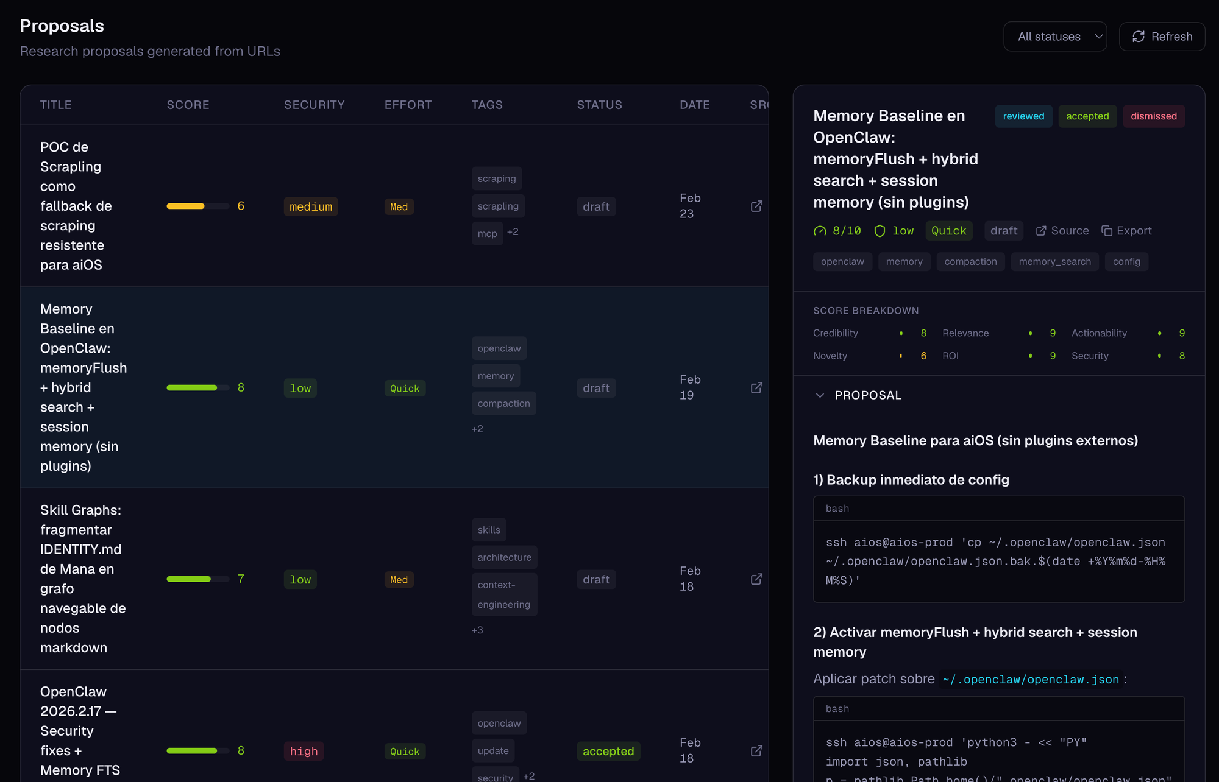Open source link for Memory Baseline row
This screenshot has height=782, width=1219.
click(x=756, y=388)
